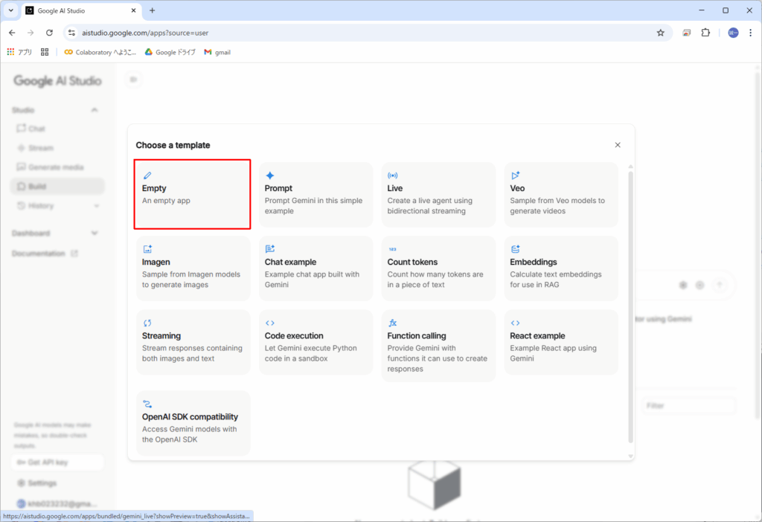Image resolution: width=762 pixels, height=522 pixels.
Task: Click the address bar URL
Action: pyautogui.click(x=145, y=33)
